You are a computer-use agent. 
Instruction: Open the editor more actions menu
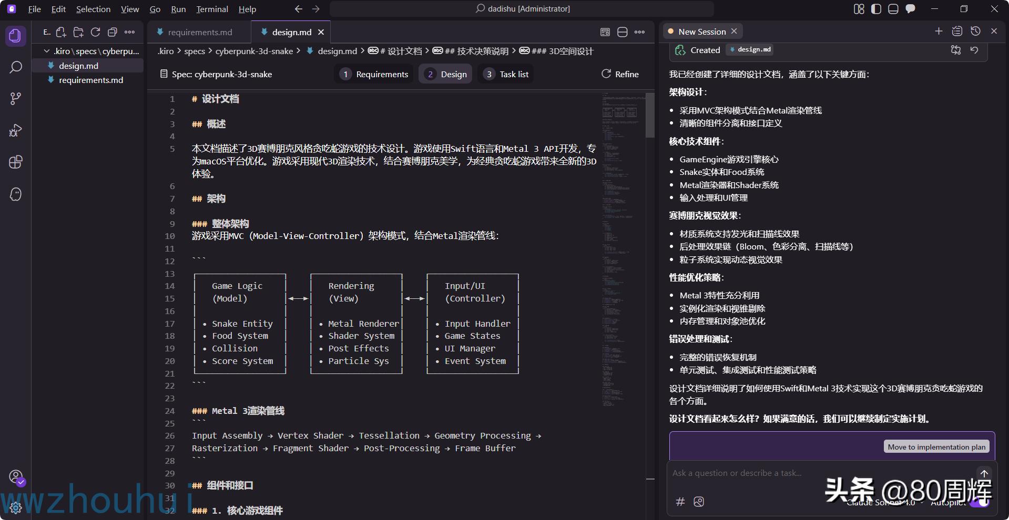click(x=639, y=32)
